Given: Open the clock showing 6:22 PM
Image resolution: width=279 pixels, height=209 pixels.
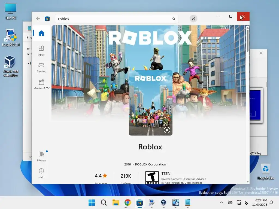Looking at the screenshot, I should pyautogui.click(x=260, y=202).
